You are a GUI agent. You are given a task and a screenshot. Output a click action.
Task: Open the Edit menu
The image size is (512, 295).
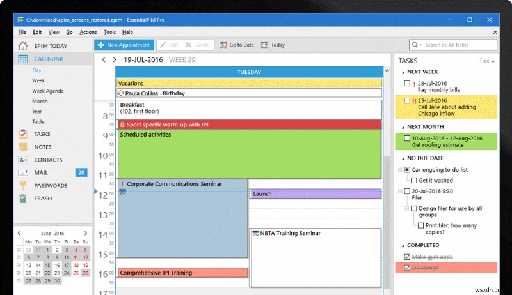point(37,32)
